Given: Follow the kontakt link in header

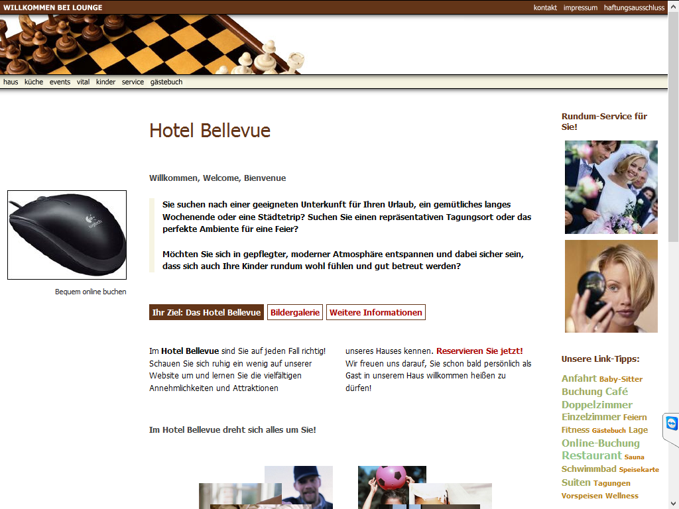Looking at the screenshot, I should [545, 7].
